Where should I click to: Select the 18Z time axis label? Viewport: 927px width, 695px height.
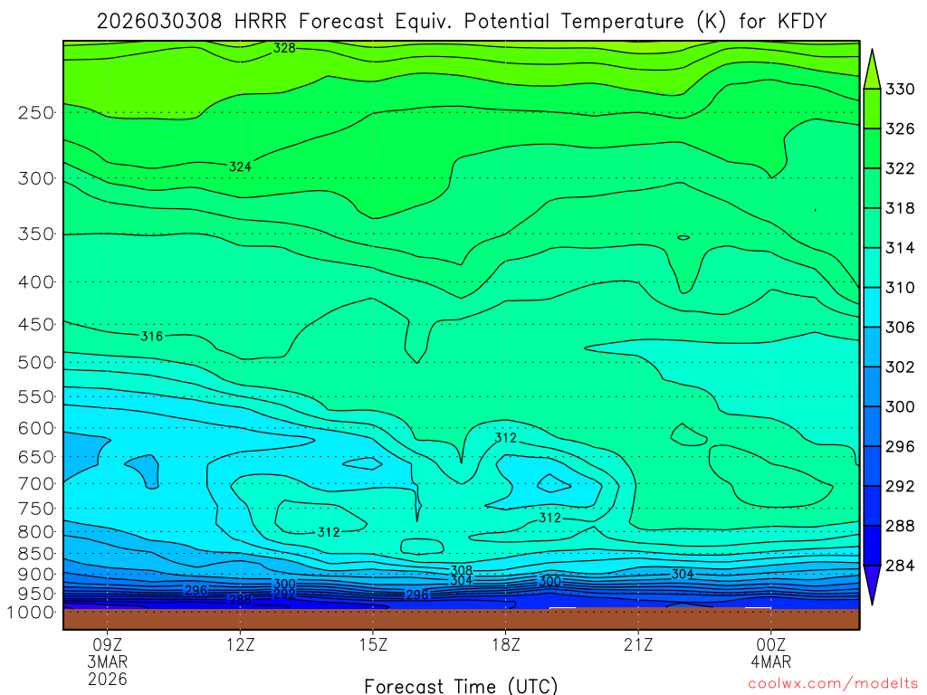tap(505, 644)
